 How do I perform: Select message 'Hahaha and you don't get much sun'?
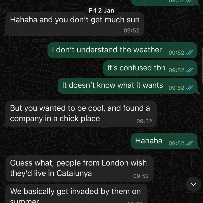click(x=75, y=24)
